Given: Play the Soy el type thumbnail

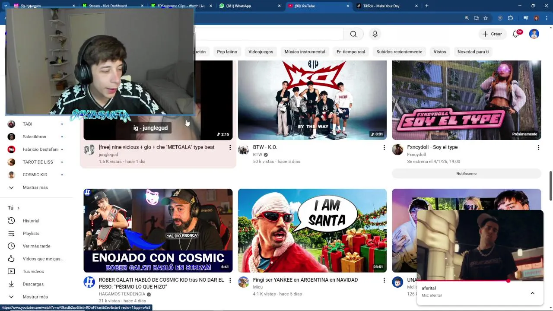Looking at the screenshot, I should pos(466,100).
